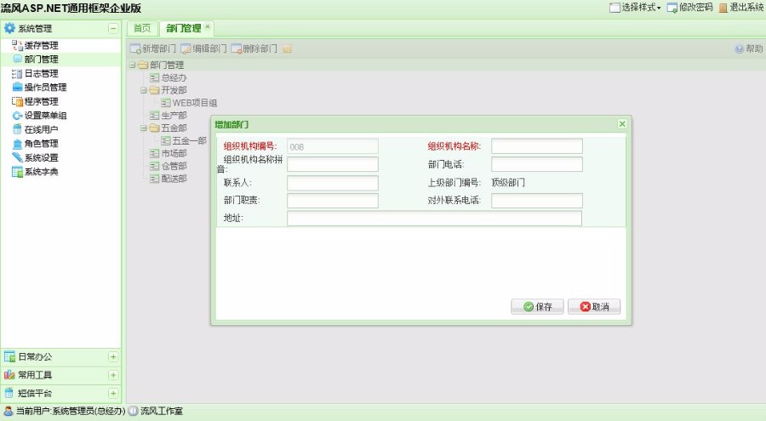Click the 删除部门 toolbar icon
The width and height of the screenshot is (766, 421).
pos(237,48)
